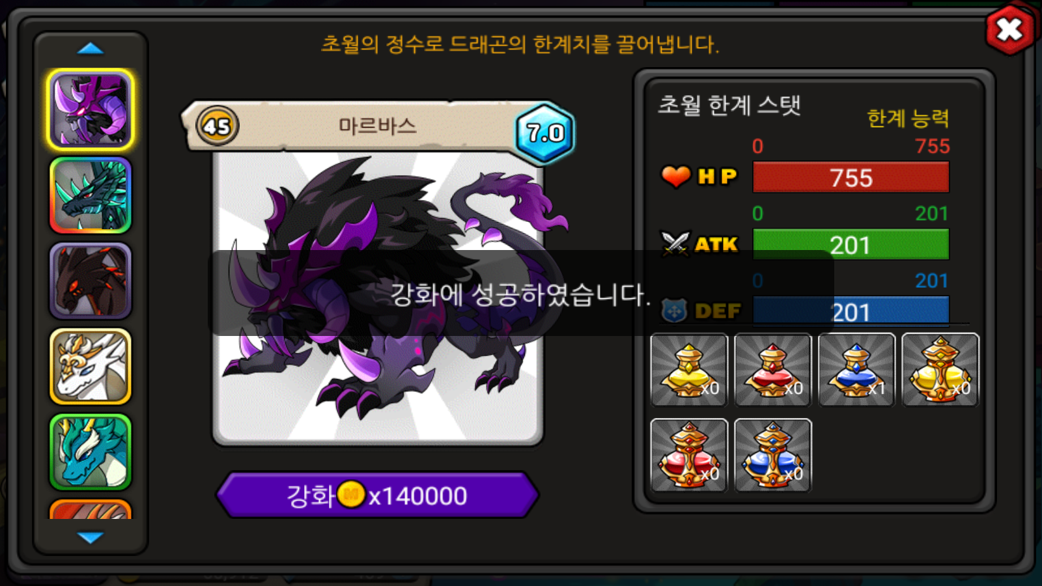Use the large blue essence potion
This screenshot has height=586, width=1042.
click(x=773, y=455)
